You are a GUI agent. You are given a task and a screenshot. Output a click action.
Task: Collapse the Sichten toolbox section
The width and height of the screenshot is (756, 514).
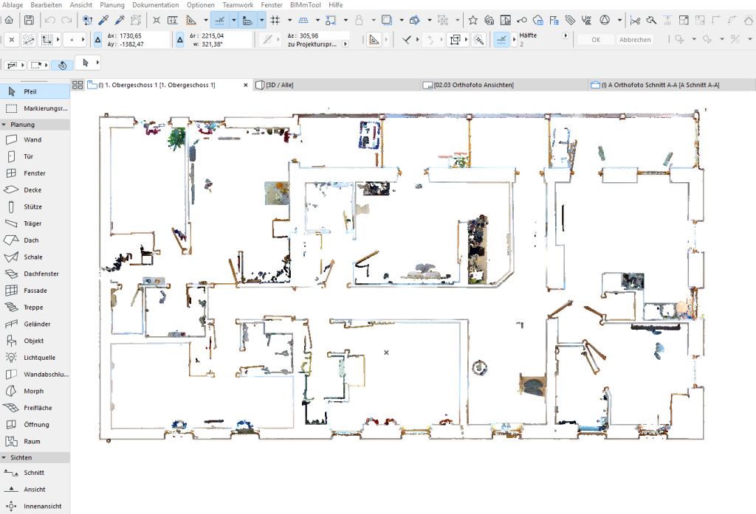tap(4, 457)
